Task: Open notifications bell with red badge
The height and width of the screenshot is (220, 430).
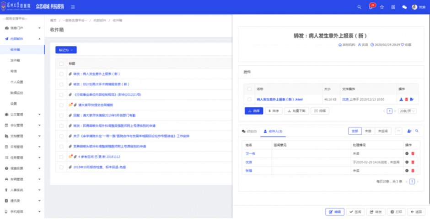Action: (x=371, y=7)
